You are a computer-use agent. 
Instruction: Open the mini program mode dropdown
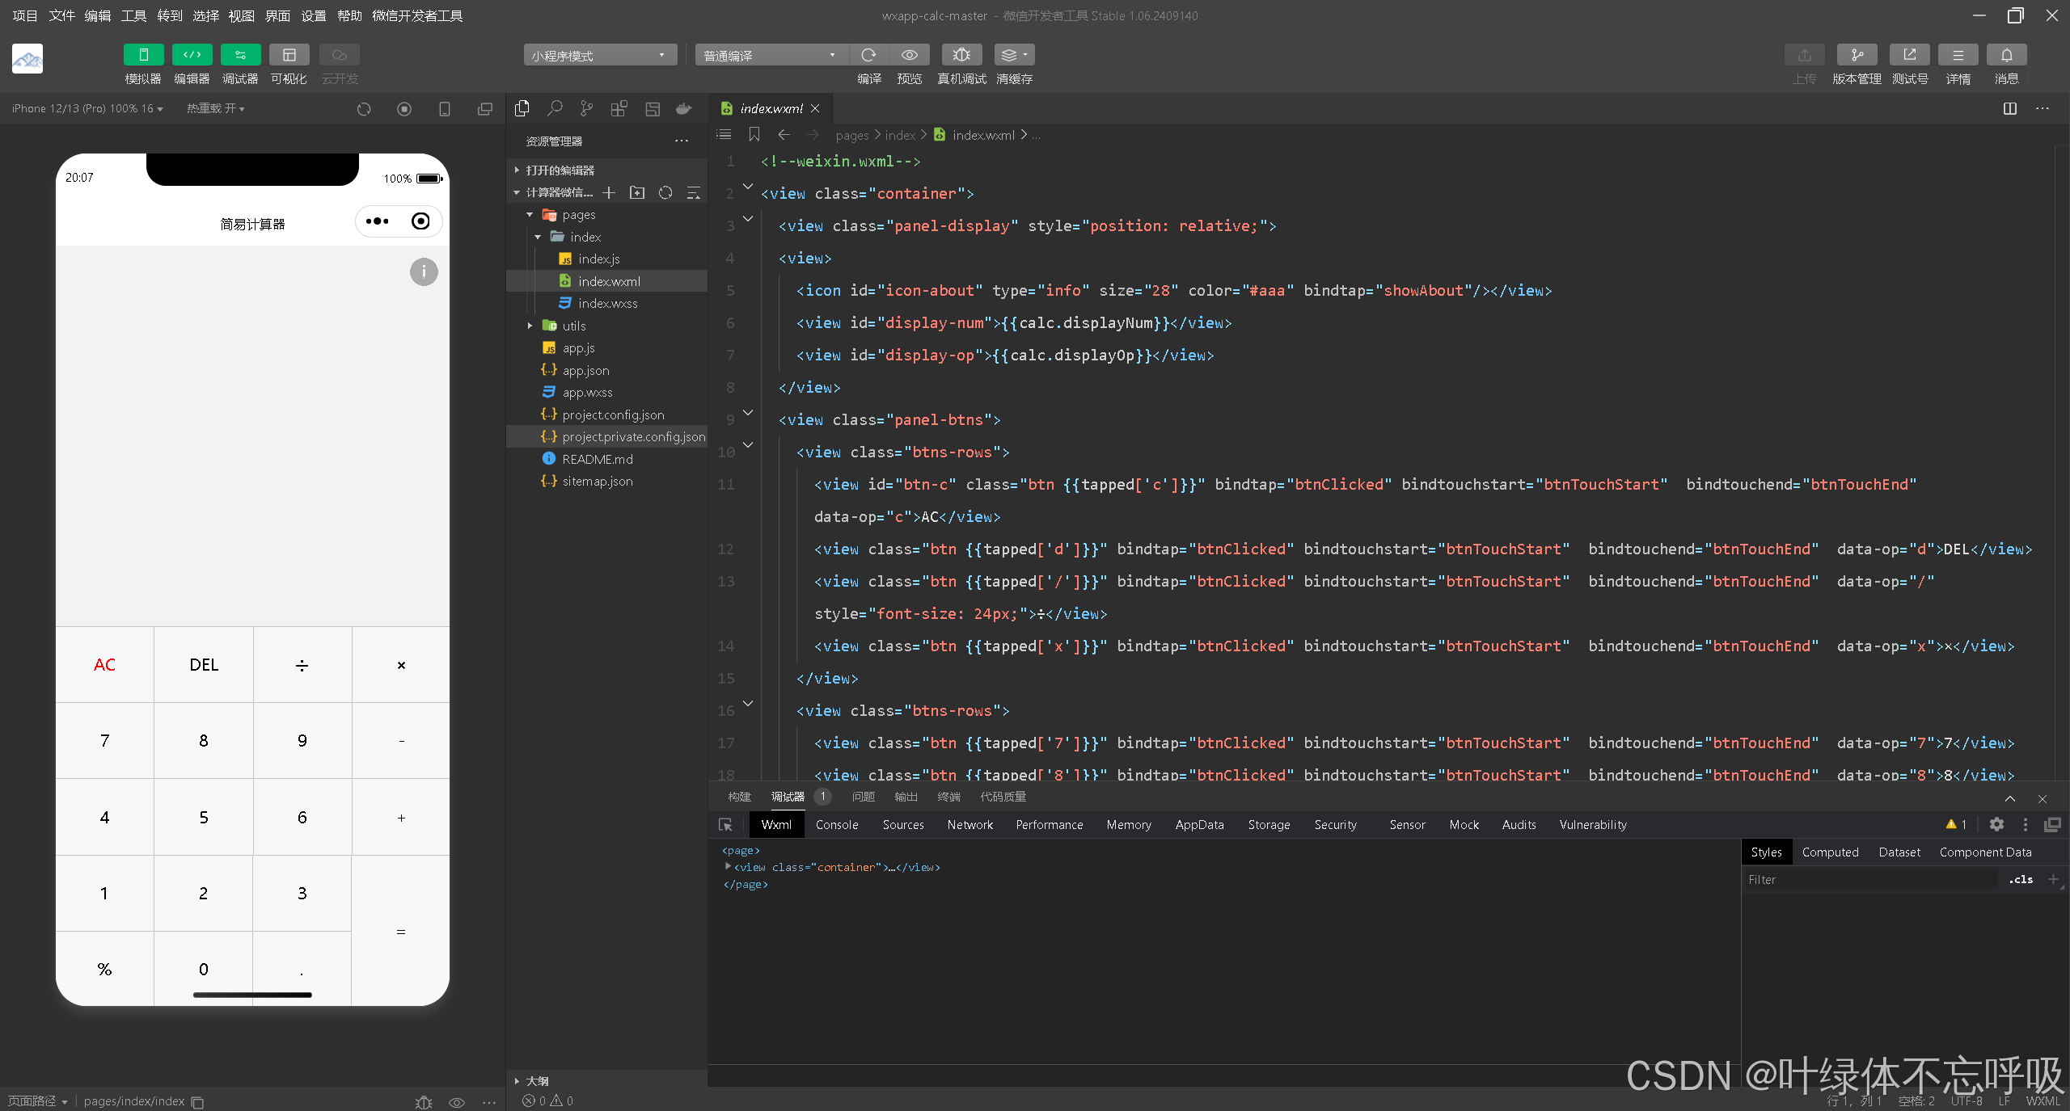click(x=599, y=55)
